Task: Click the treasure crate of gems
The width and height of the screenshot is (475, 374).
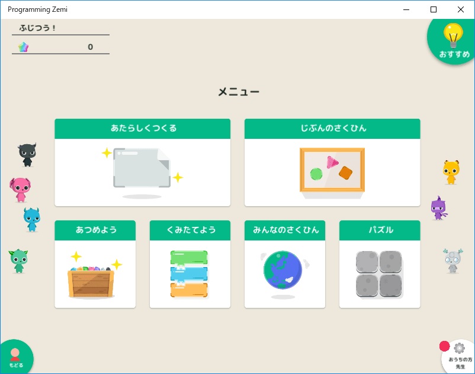Action: pos(95,275)
